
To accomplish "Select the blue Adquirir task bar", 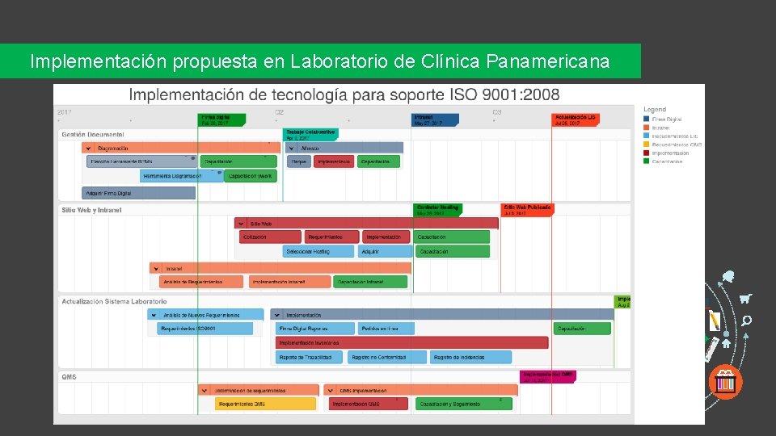I will 385,252.
